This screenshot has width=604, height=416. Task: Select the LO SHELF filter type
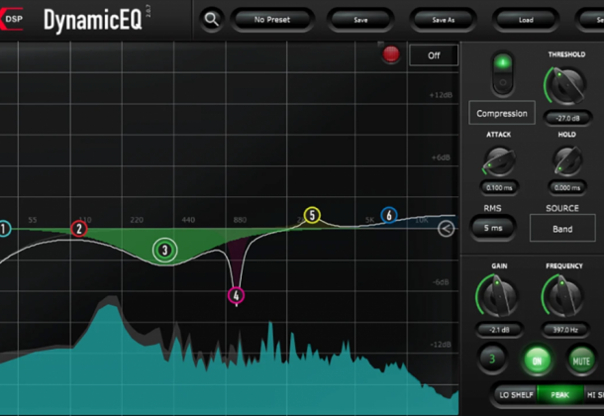point(516,395)
